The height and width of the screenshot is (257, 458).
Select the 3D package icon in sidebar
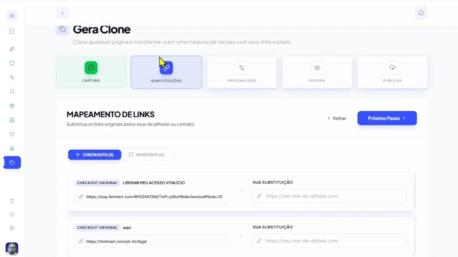click(x=12, y=106)
